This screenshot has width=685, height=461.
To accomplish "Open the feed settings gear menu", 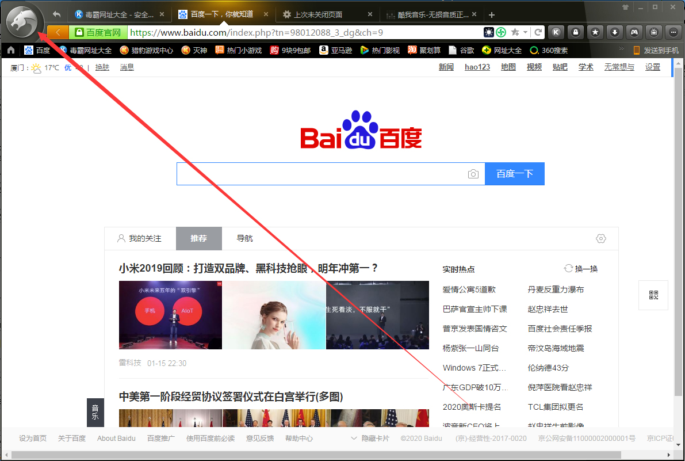I will [x=601, y=238].
